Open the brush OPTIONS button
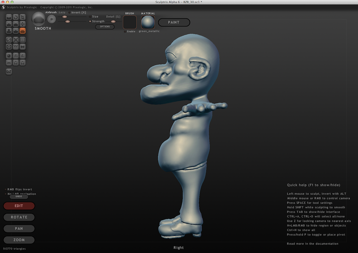 coord(105,27)
